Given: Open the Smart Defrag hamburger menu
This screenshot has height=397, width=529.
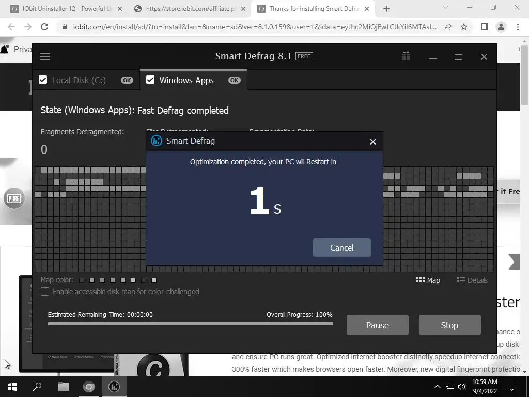Looking at the screenshot, I should click(45, 56).
